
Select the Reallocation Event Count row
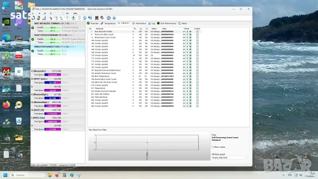[x=145, y=80]
